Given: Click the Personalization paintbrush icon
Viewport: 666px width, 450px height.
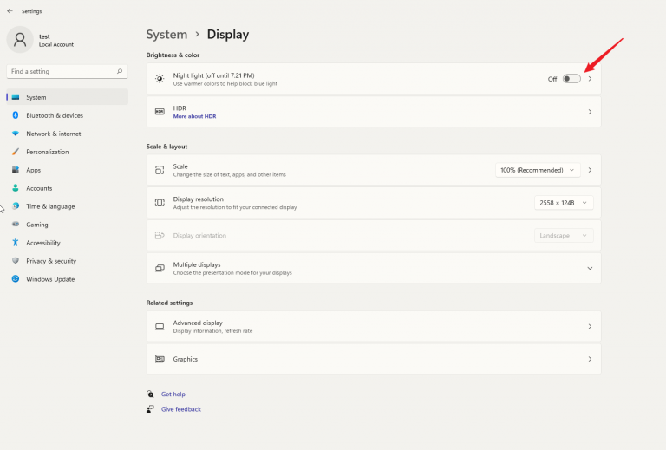Looking at the screenshot, I should click(x=16, y=152).
